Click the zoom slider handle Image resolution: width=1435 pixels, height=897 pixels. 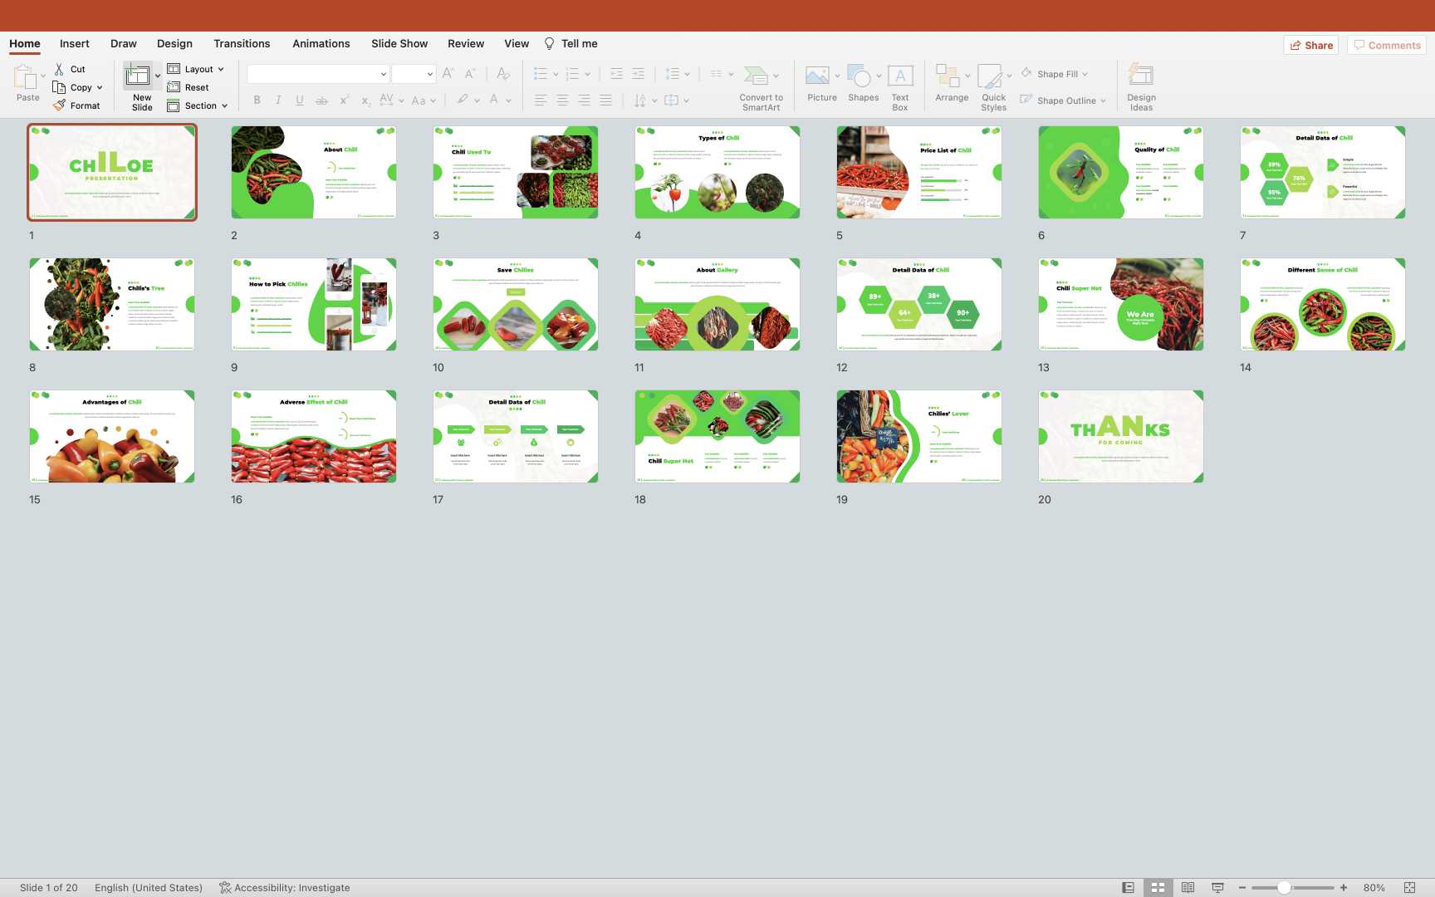coord(1284,888)
